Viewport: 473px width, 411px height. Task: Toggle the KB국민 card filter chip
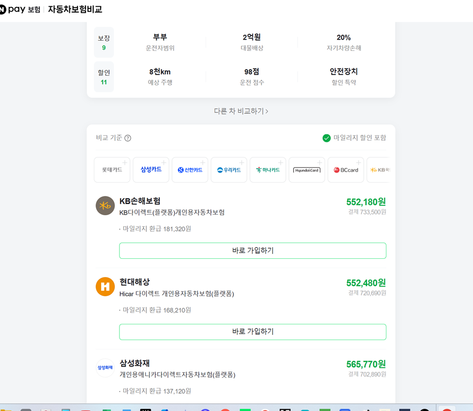tap(379, 170)
